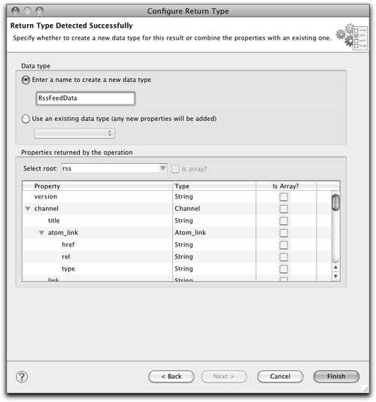Click the RssFeedData name input field
376x402 pixels.
(86, 98)
